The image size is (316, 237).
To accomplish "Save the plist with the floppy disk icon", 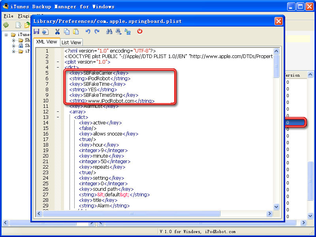I will pos(36,32).
